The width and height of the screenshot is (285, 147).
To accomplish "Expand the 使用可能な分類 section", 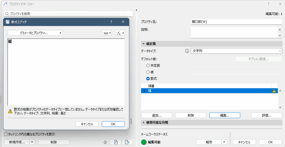I will pyautogui.click(x=144, y=122).
